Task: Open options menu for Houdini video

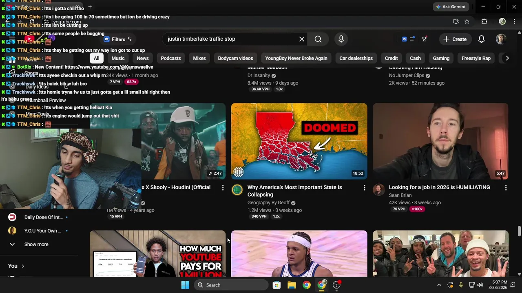Action: click(223, 188)
